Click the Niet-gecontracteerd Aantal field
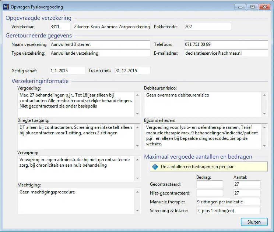Viewport: 274px width, 232px height. 247,193
